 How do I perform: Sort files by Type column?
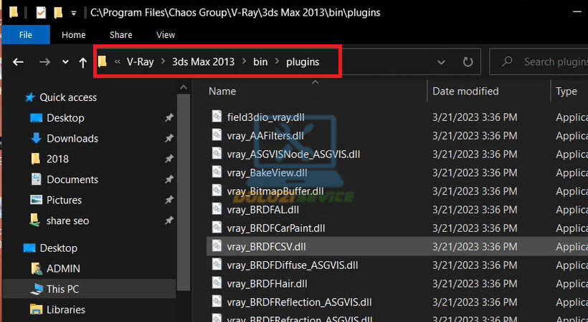566,92
